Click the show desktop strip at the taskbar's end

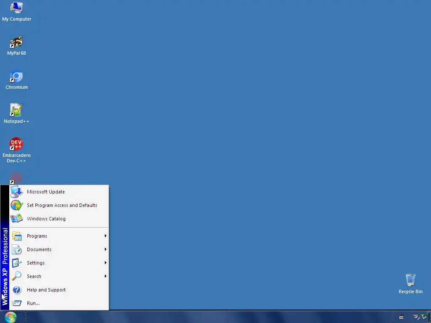(429, 317)
